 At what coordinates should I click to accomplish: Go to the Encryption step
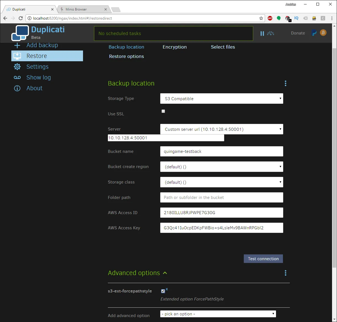click(175, 47)
